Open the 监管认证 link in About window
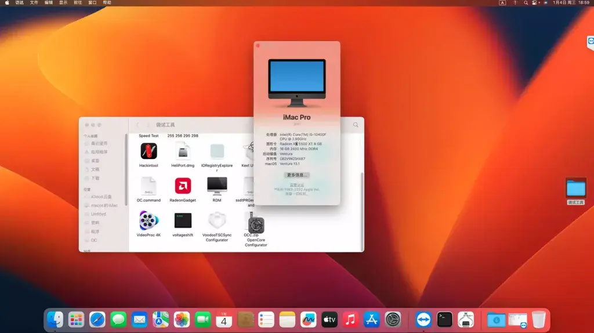 point(296,185)
